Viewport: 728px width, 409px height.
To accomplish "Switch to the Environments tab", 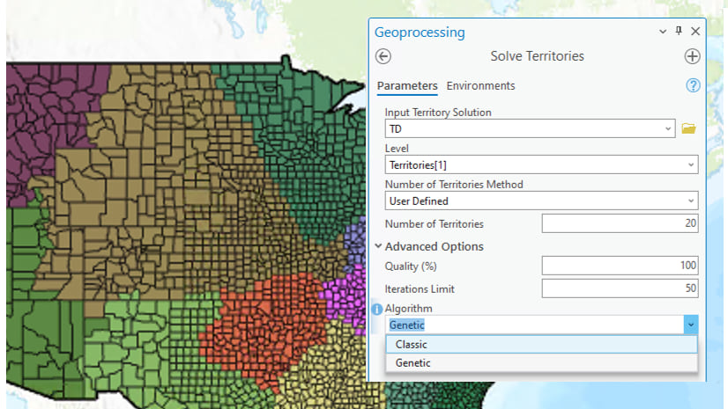I will 480,85.
